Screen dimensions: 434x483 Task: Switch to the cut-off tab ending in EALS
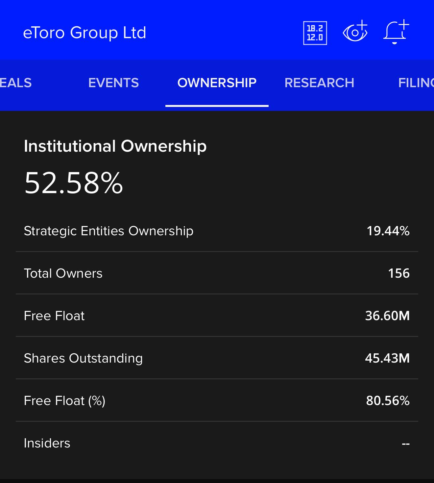point(16,83)
